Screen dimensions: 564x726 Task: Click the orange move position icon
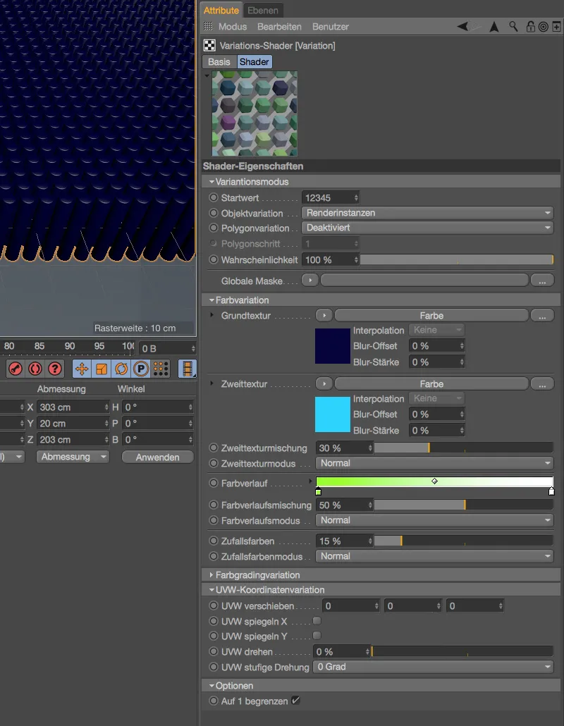coord(81,369)
